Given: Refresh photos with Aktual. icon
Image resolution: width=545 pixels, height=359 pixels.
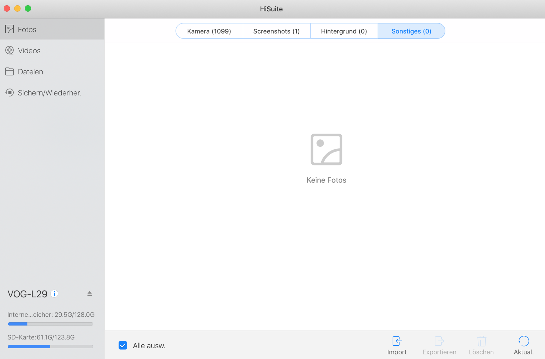Looking at the screenshot, I should 523,341.
